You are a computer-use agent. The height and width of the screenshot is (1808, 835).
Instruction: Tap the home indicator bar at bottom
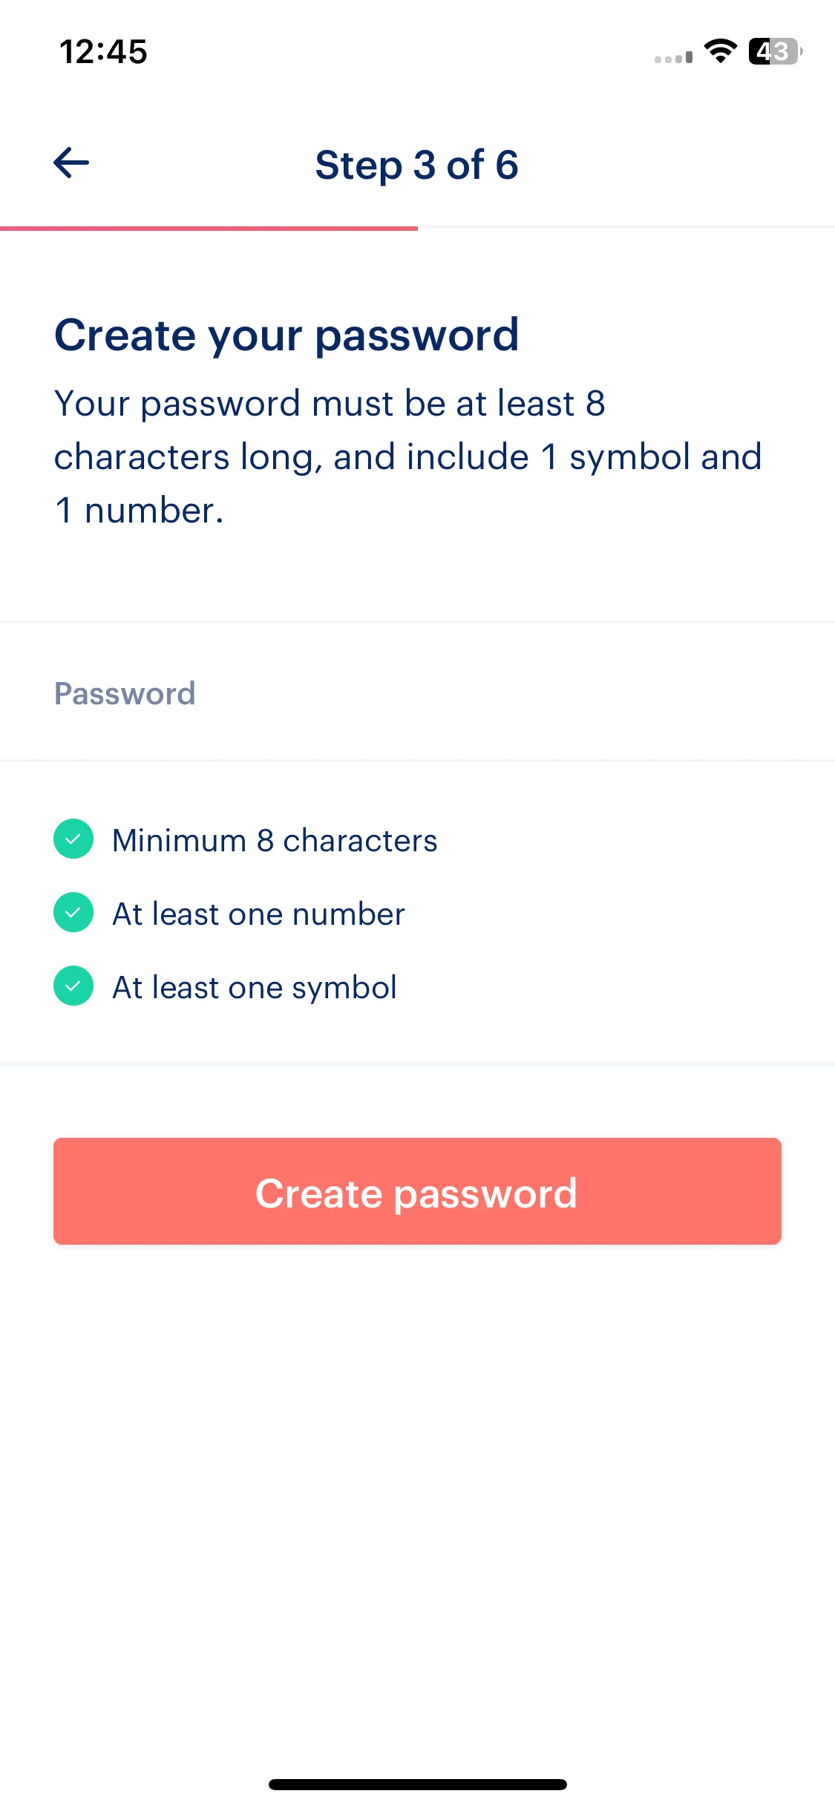coord(417,1784)
